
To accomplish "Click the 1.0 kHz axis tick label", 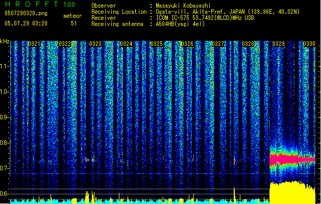I will point(5,92).
